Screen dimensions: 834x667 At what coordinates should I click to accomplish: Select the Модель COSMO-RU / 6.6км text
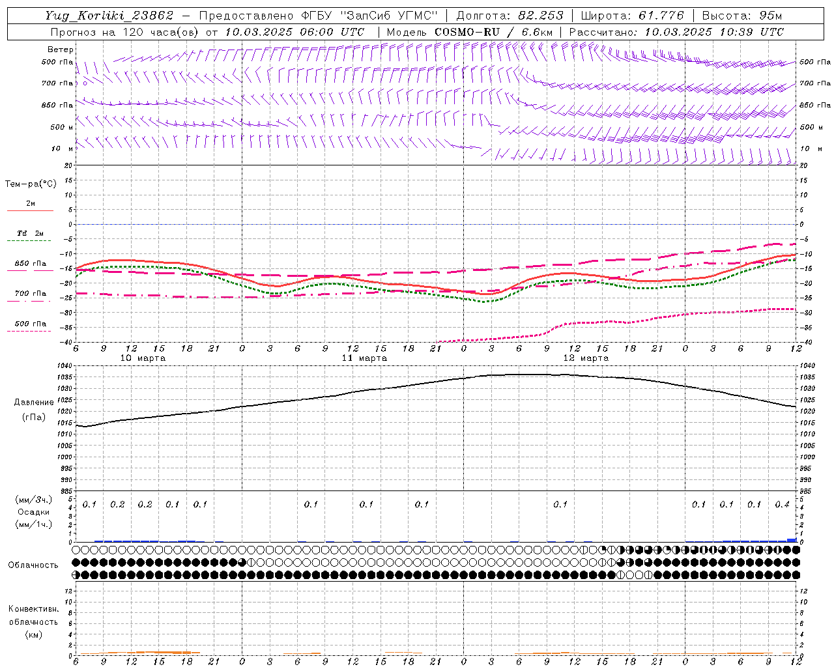click(x=470, y=32)
